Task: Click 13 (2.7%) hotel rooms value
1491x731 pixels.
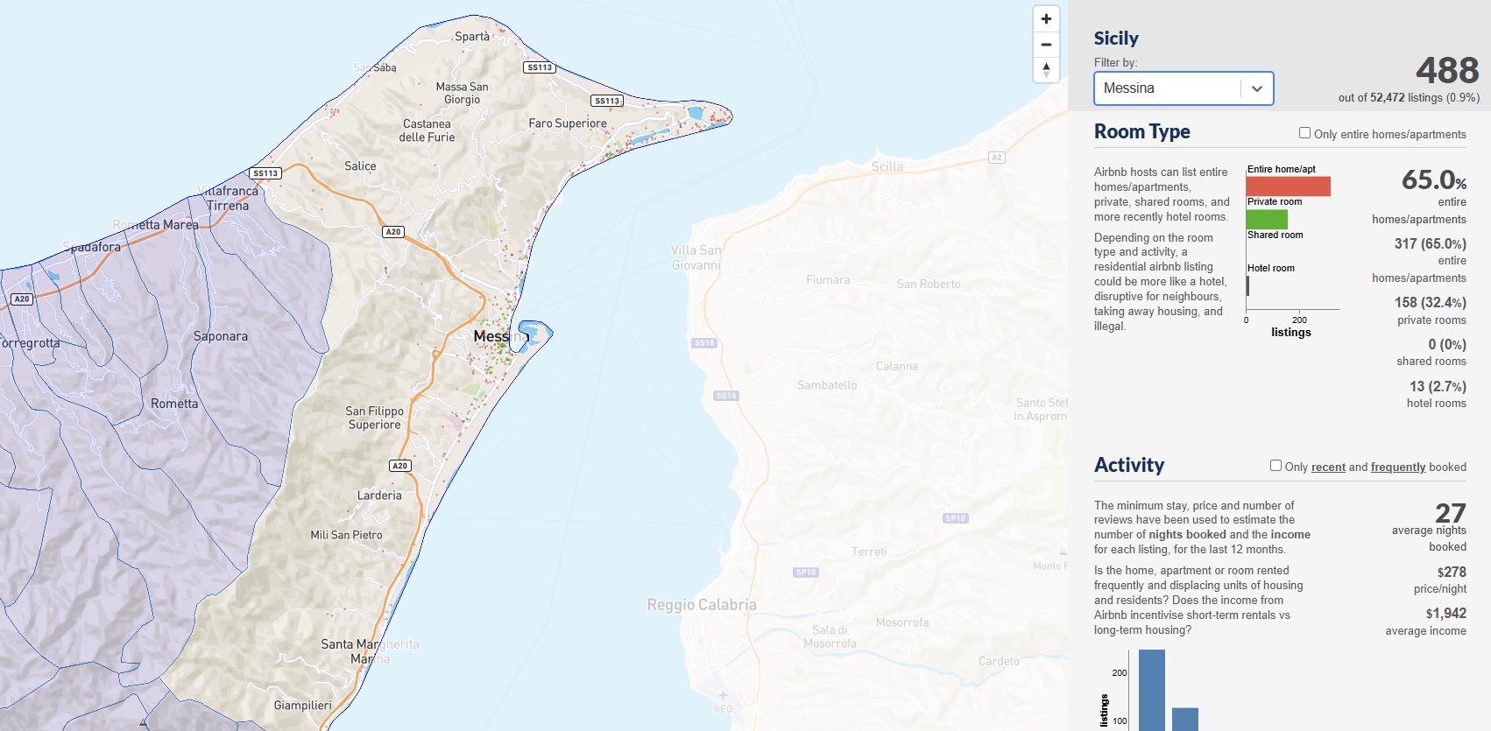Action: click(x=1438, y=386)
